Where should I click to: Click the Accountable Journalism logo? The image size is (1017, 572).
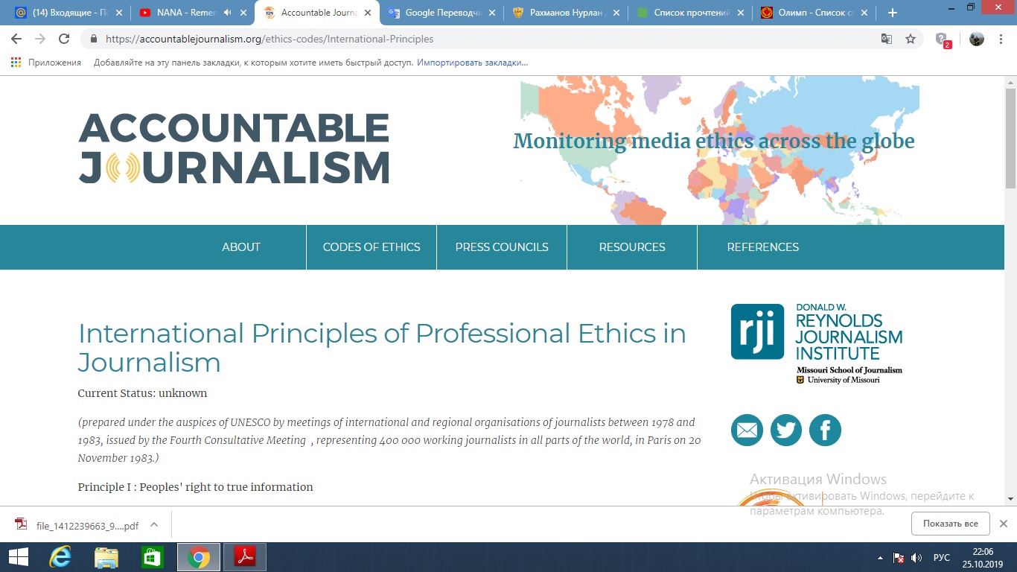pos(234,147)
